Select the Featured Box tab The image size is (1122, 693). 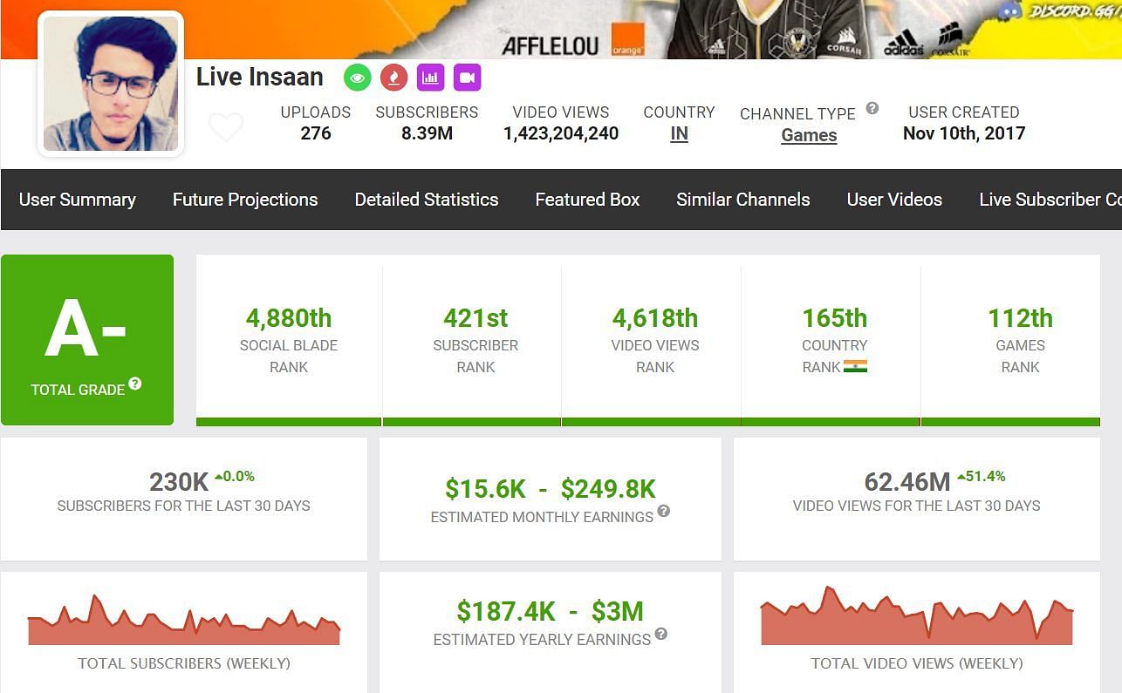pos(587,200)
